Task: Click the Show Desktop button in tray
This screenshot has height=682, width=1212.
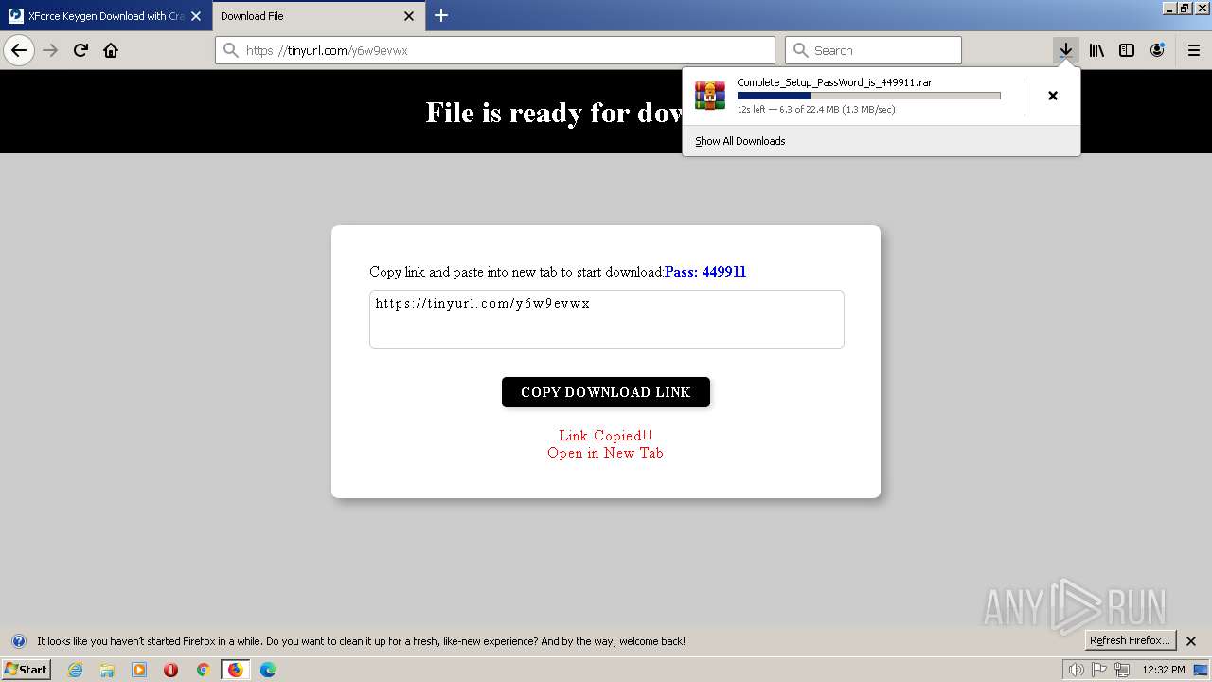Action: [1202, 670]
